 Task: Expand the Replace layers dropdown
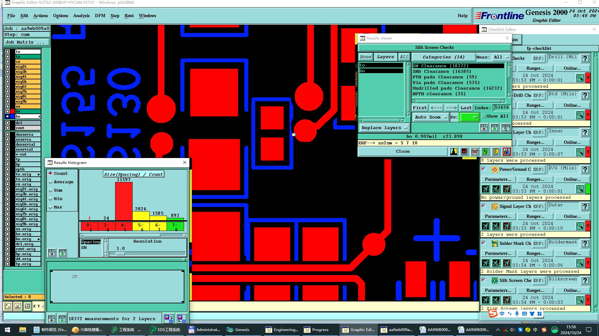(384, 128)
